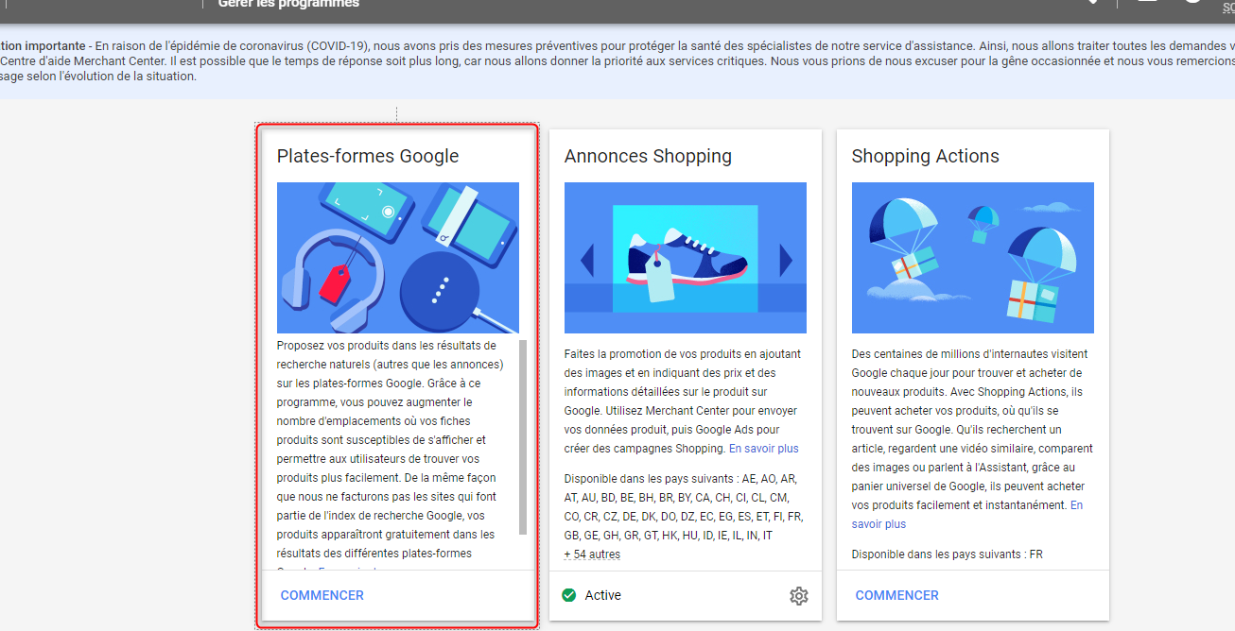Click the 'Gérer les programmes' header title
Viewport: 1235px width, 631px height.
click(x=288, y=4)
